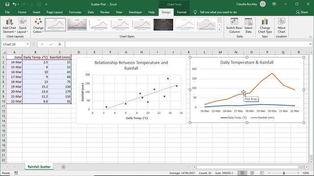Open the Undo history dropdown arrow
Image resolution: width=314 pixels, height=176 pixels.
click(x=18, y=4)
